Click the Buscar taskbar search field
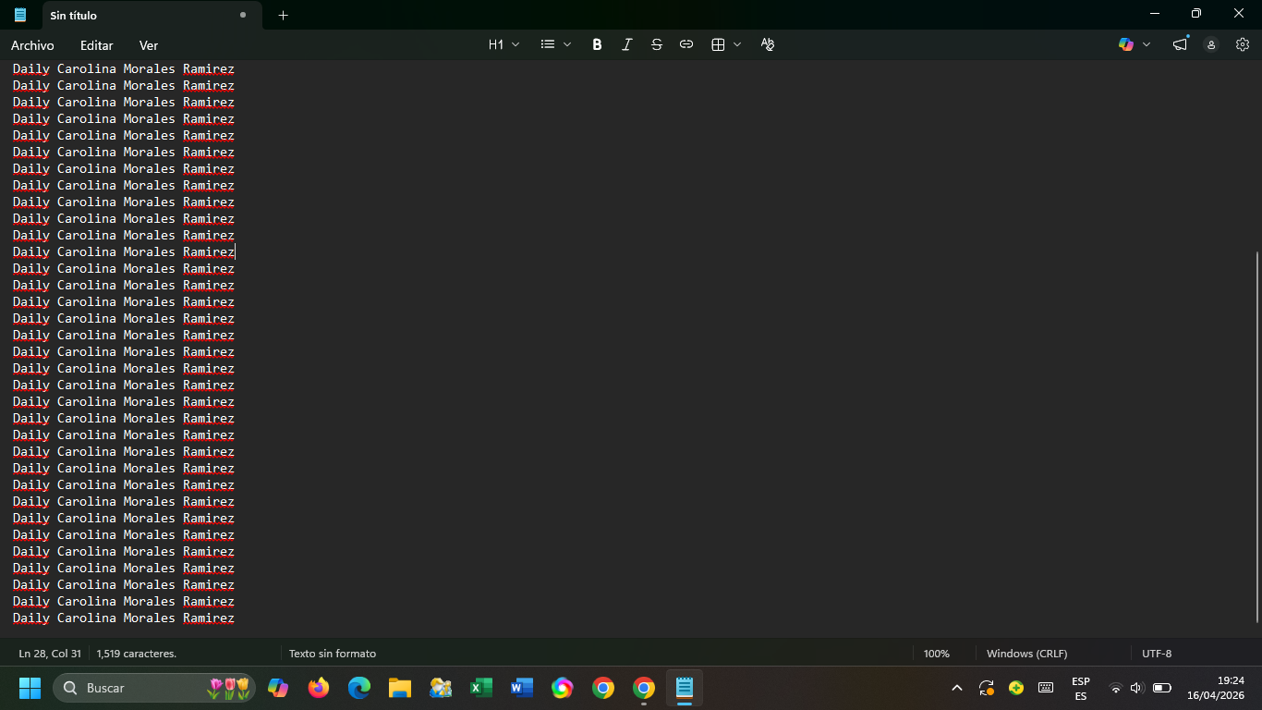This screenshot has width=1262, height=710. (139, 688)
